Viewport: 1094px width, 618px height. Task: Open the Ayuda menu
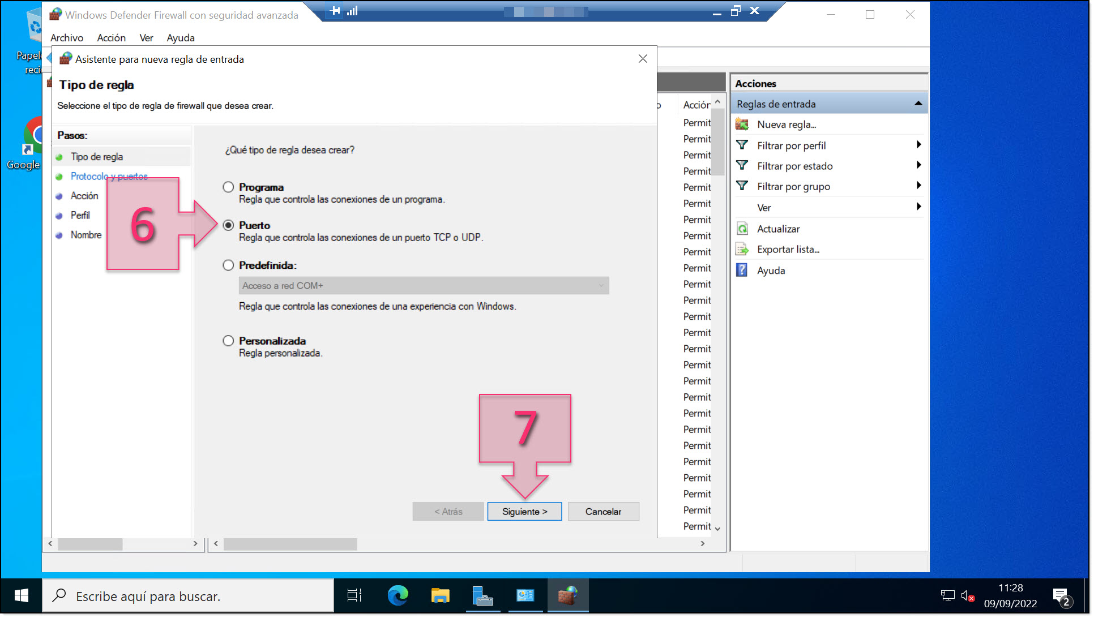coord(181,38)
